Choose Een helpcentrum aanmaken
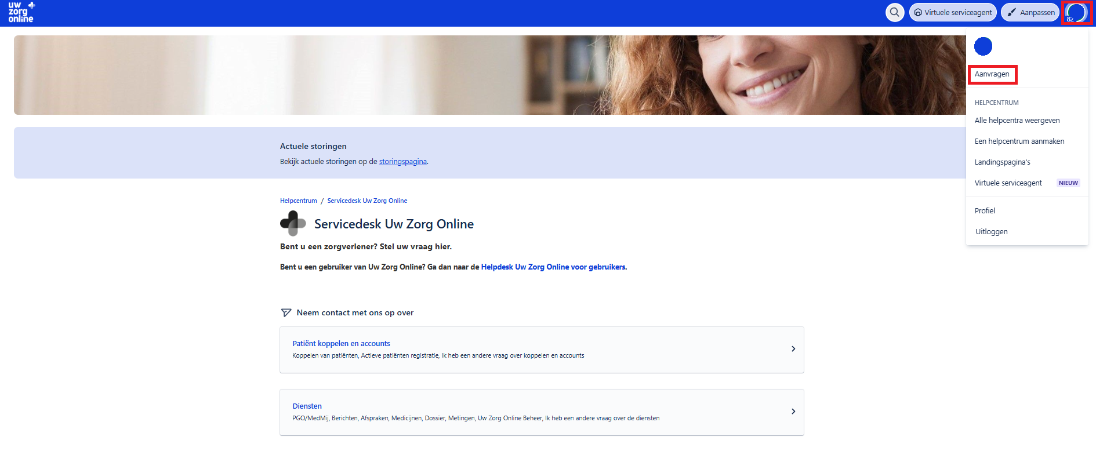1096x451 pixels. click(1019, 141)
